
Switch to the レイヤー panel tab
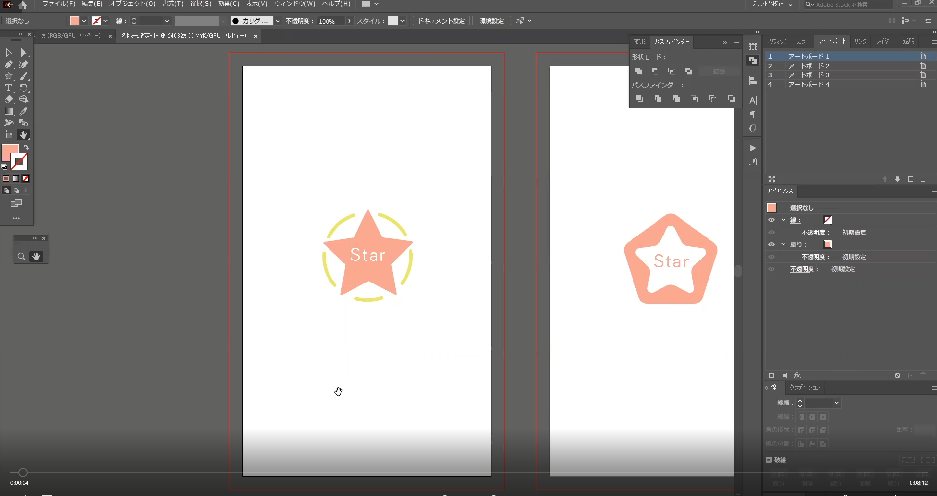885,41
